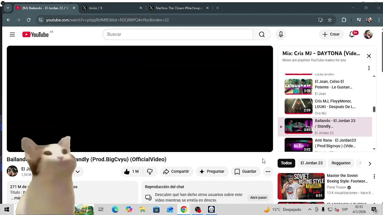Show hidden system tray icons
Screen dimensions: 383x215
[x=310, y=210]
